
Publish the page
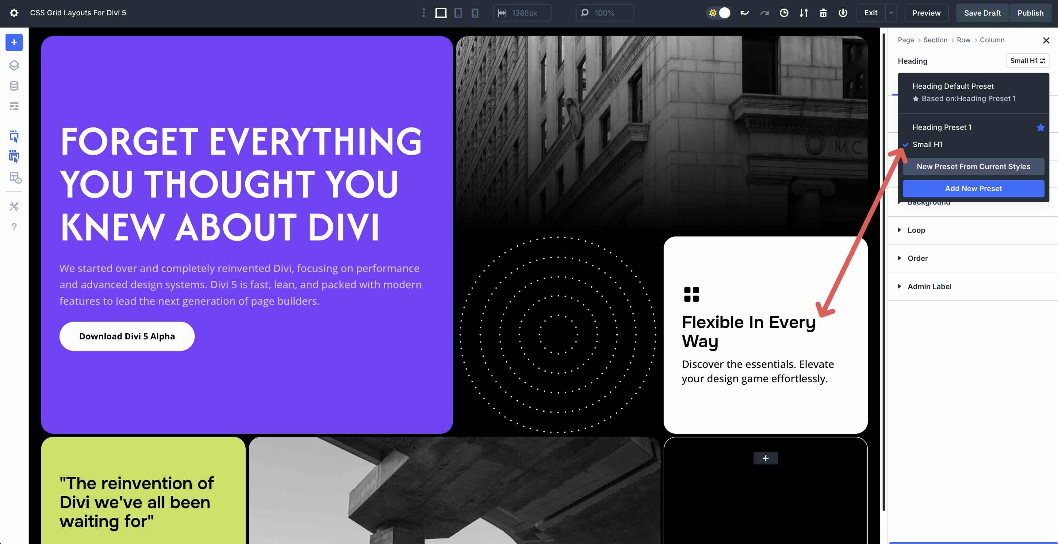pos(1030,13)
